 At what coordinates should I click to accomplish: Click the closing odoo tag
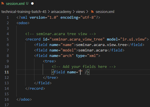coord(24,100)
